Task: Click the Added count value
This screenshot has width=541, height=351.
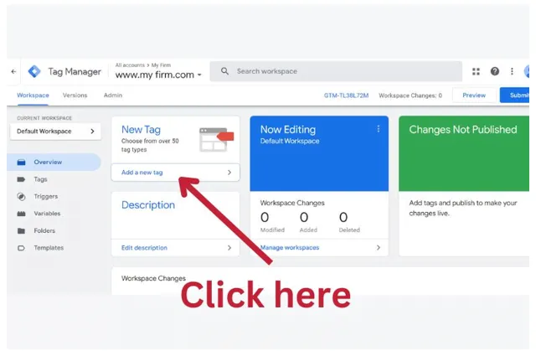Action: 304,218
